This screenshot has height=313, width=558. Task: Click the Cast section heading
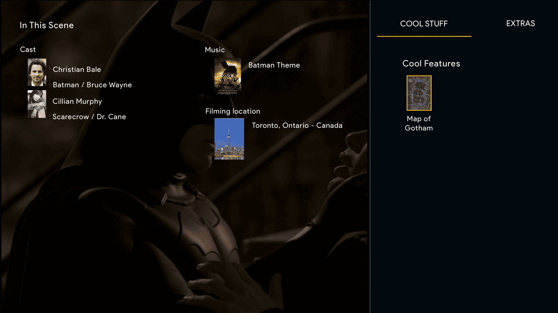tap(28, 50)
